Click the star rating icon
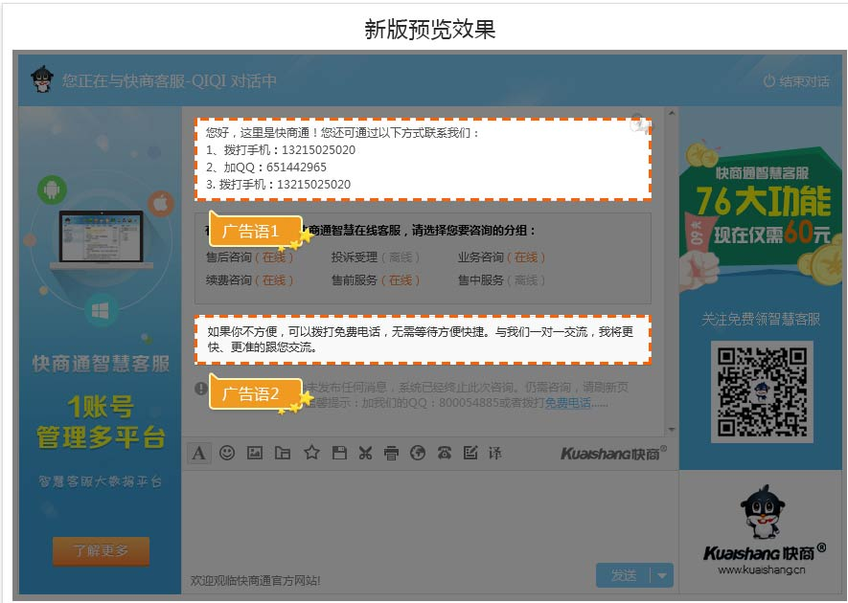This screenshot has height=603, width=848. click(311, 452)
